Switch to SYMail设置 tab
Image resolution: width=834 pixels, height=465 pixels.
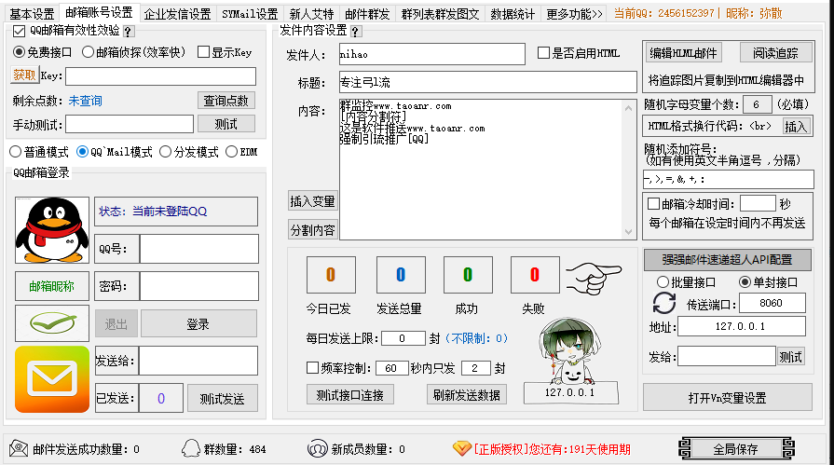pos(250,14)
